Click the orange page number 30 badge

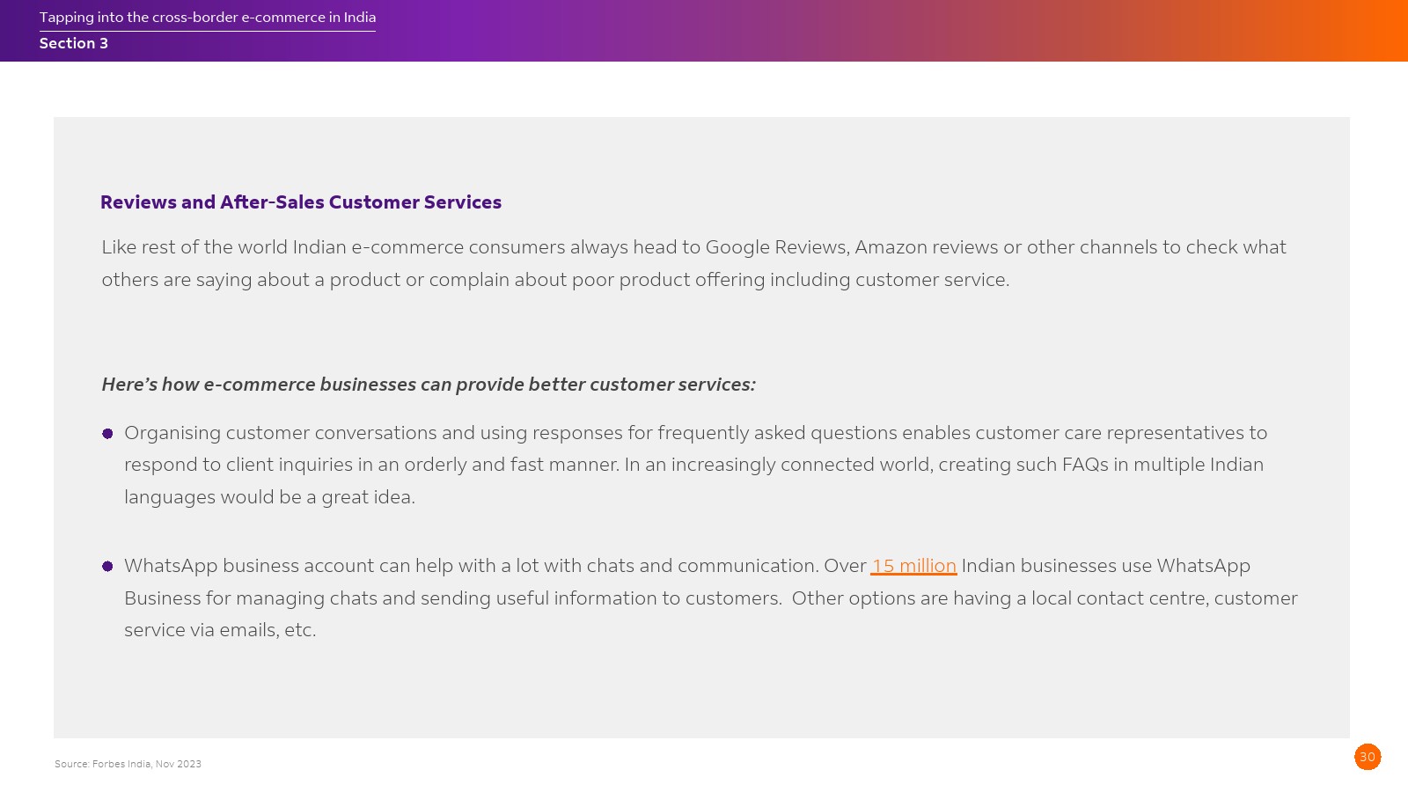1368,757
